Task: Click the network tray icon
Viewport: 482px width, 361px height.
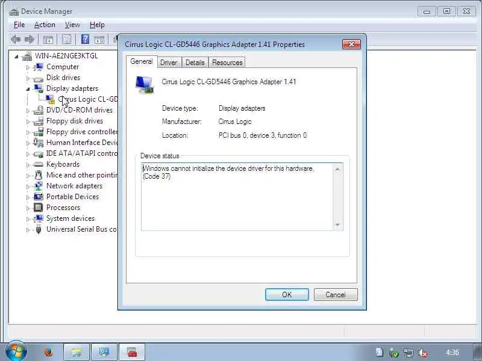Action: (408, 353)
